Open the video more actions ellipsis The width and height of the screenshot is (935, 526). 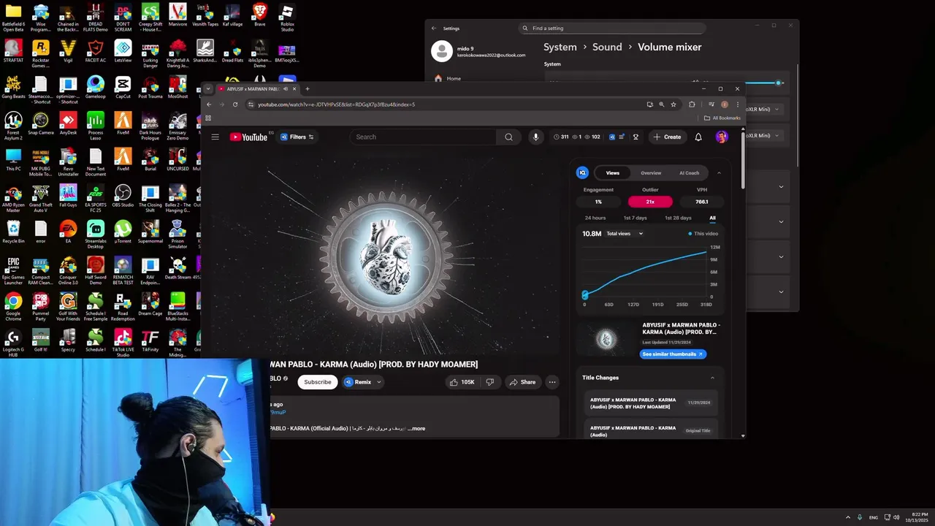tap(552, 382)
